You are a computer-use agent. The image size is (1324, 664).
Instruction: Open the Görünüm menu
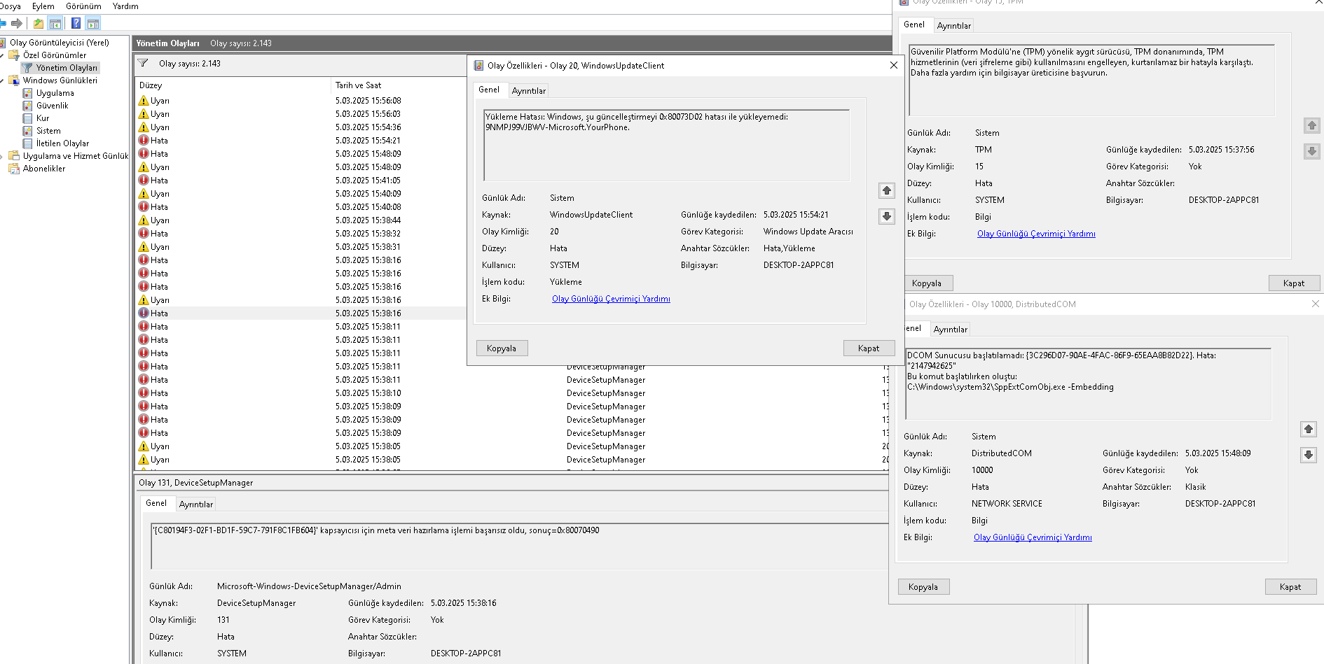tap(83, 6)
